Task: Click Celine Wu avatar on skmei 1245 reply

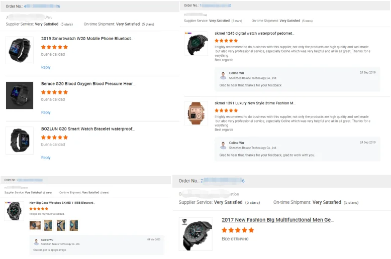Action: pos(223,75)
